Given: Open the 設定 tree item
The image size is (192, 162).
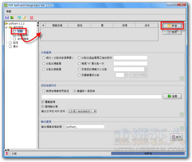Looking at the screenshot, I should point(16,43).
